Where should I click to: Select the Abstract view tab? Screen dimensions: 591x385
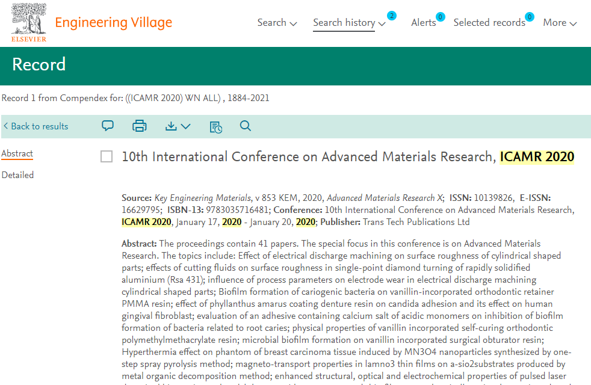pos(17,153)
